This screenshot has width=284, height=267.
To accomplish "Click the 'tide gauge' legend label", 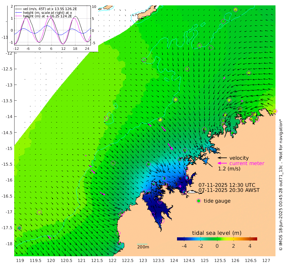I will [x=217, y=201].
